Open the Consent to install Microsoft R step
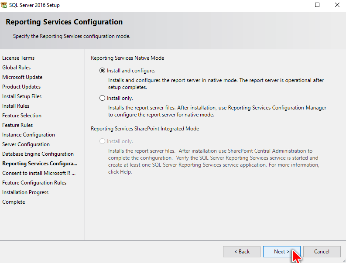 [x=39, y=173]
